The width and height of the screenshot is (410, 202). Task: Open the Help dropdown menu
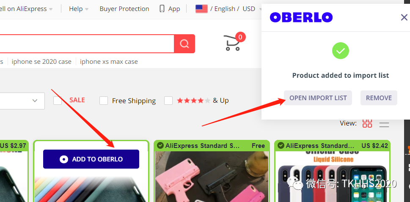click(x=79, y=9)
